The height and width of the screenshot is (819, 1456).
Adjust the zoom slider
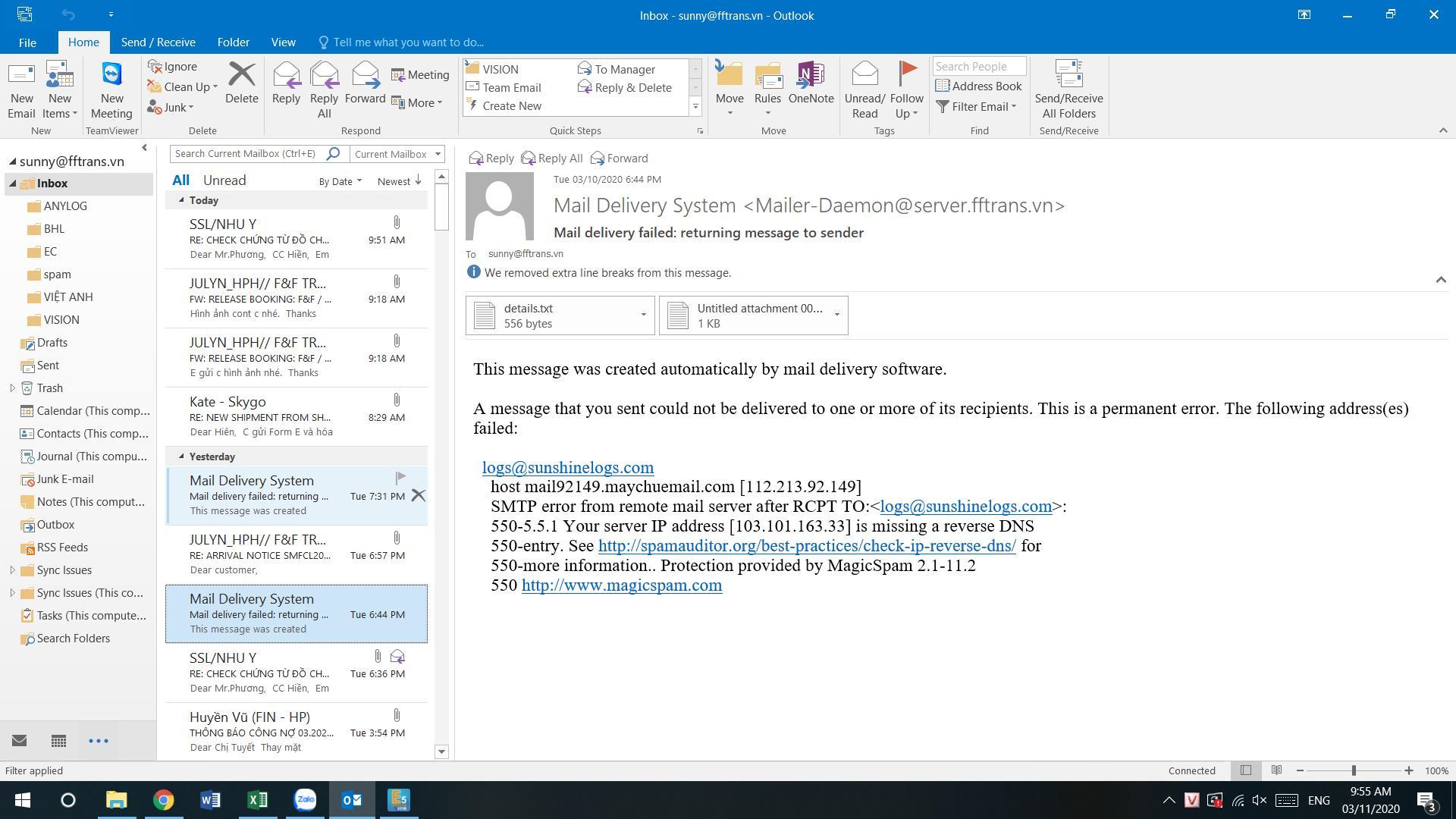click(1354, 770)
